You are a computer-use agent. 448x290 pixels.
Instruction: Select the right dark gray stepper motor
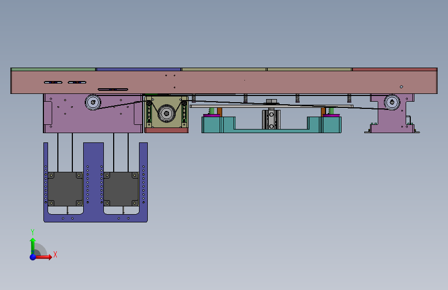121,189
